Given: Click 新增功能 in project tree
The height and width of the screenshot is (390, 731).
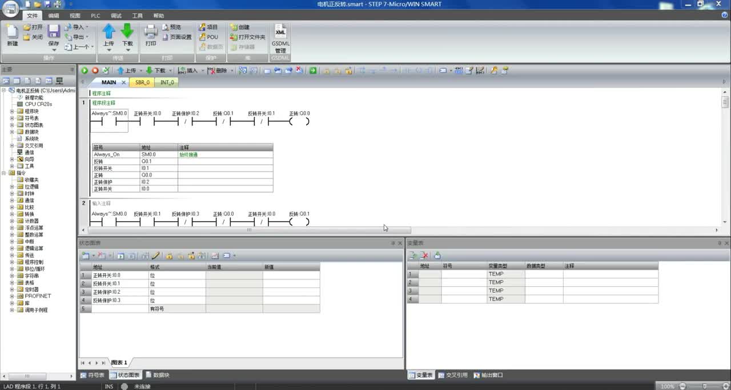Looking at the screenshot, I should 34,97.
